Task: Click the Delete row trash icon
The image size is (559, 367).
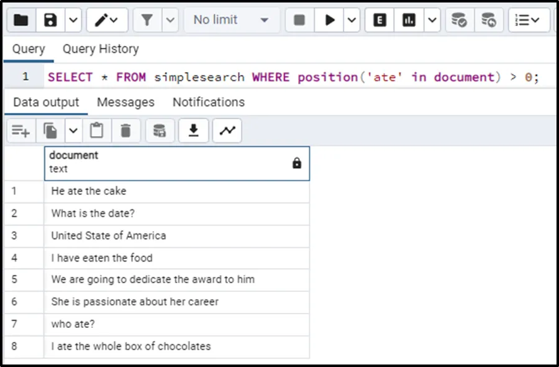Action: [x=125, y=130]
